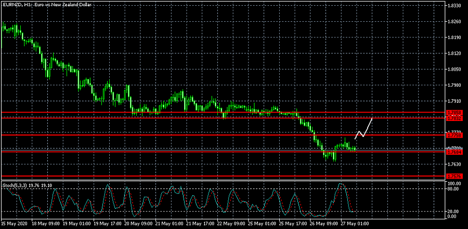Select the 1.7684 red price level tag
The height and width of the screenshot is (229, 468).
click(x=455, y=152)
